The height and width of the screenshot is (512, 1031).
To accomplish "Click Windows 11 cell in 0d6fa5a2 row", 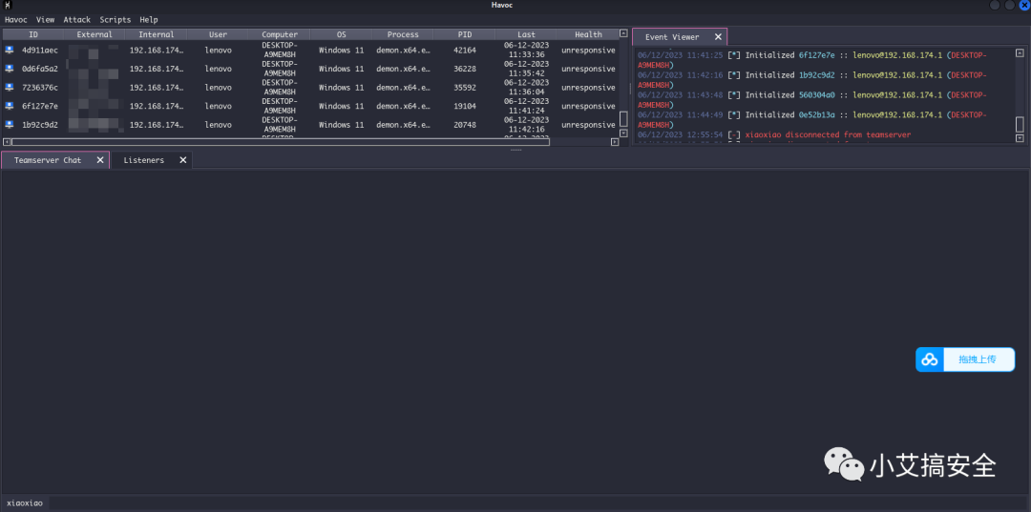I will click(x=341, y=69).
